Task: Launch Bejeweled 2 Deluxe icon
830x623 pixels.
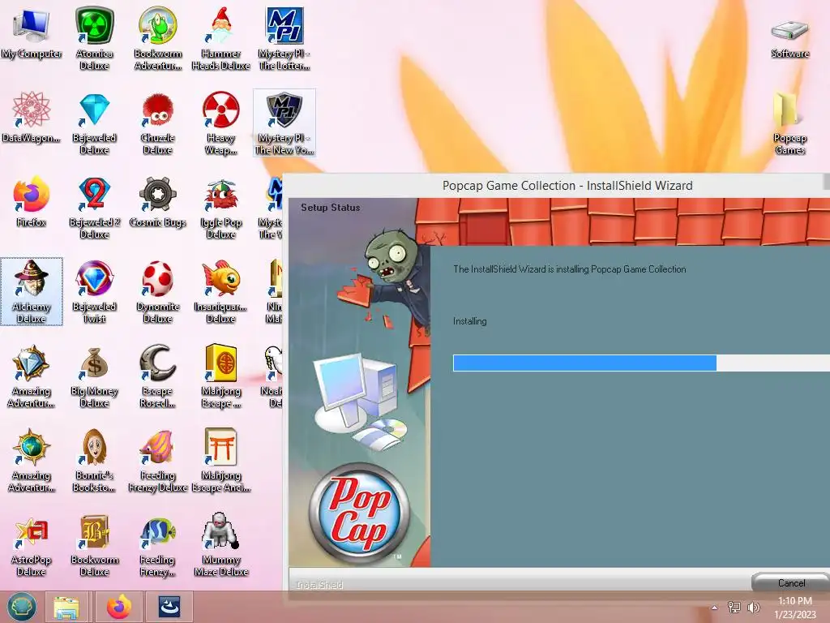Action: (x=94, y=208)
